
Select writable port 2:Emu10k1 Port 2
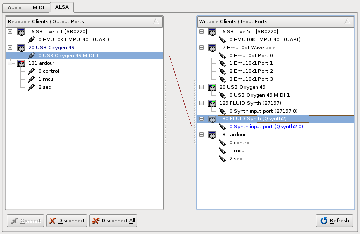point(251,71)
